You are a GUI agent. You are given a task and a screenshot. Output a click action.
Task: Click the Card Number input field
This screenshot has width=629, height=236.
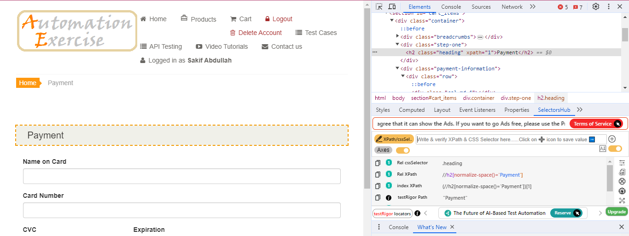coord(181,210)
